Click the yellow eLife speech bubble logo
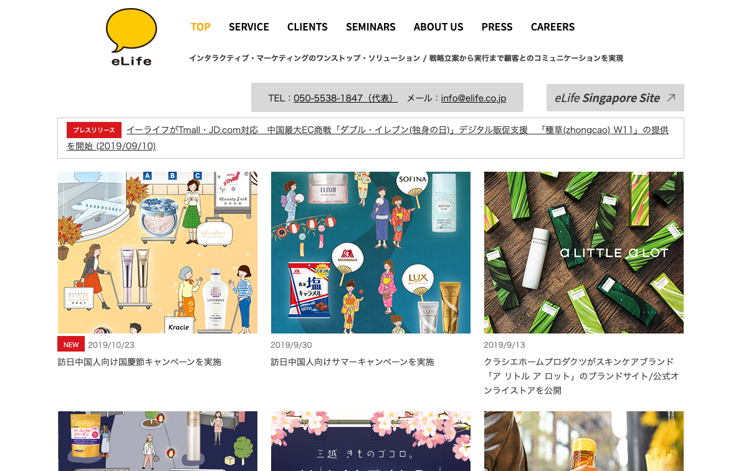Image resolution: width=746 pixels, height=471 pixels. pyautogui.click(x=132, y=37)
